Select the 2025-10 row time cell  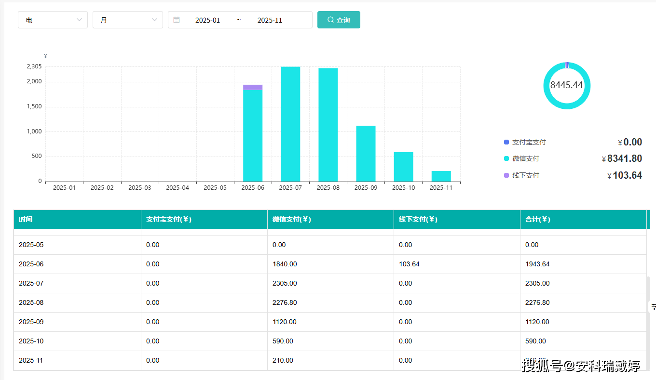[77, 341]
